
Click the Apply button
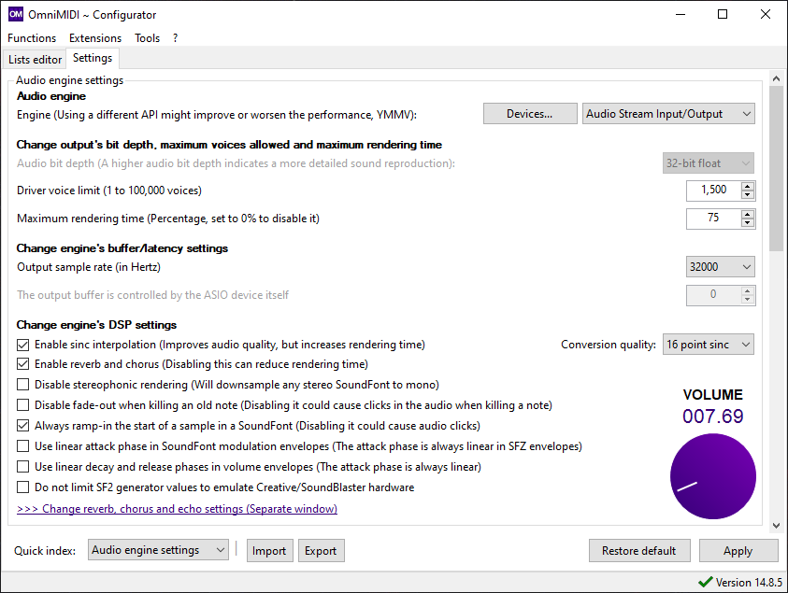738,551
